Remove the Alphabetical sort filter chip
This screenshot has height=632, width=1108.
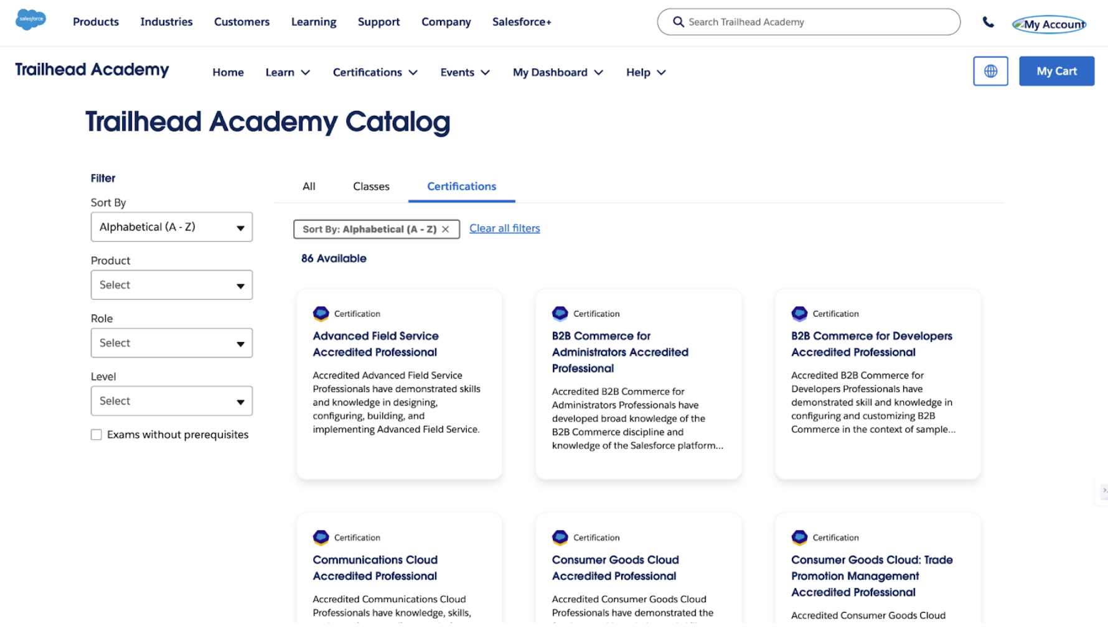pyautogui.click(x=446, y=229)
